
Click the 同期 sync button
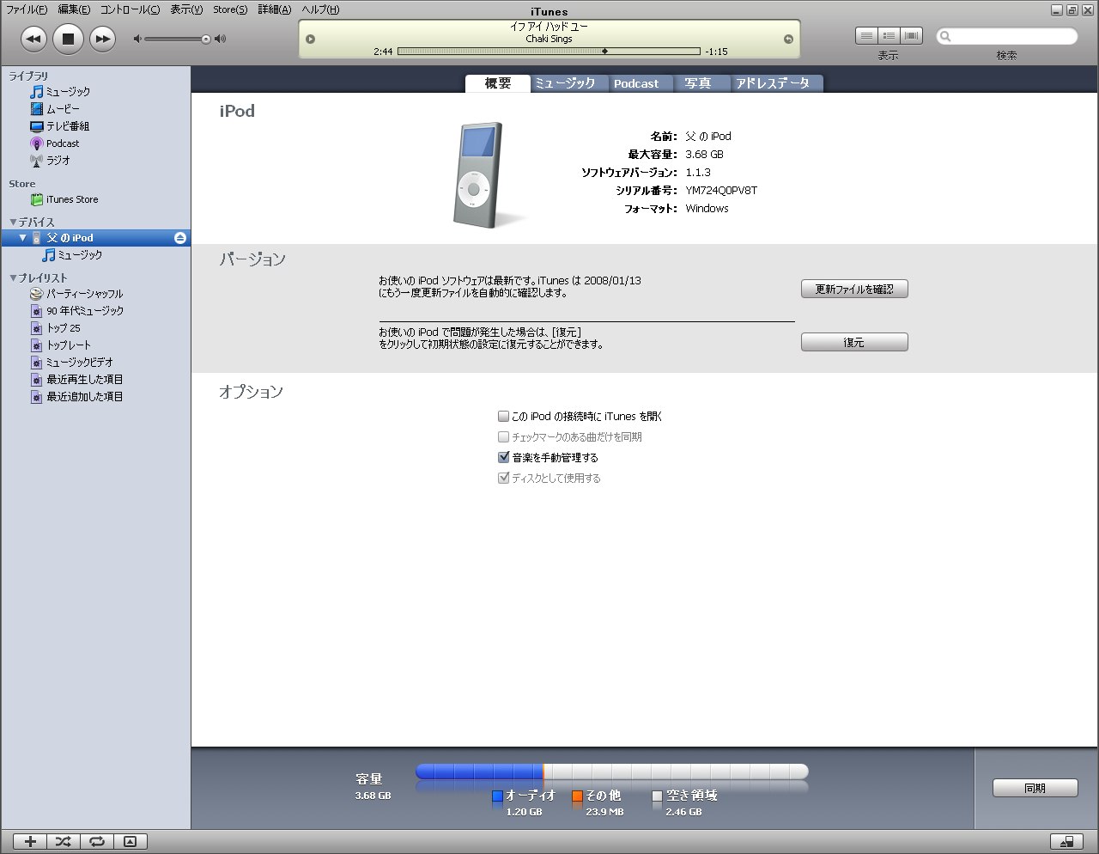tap(1035, 788)
